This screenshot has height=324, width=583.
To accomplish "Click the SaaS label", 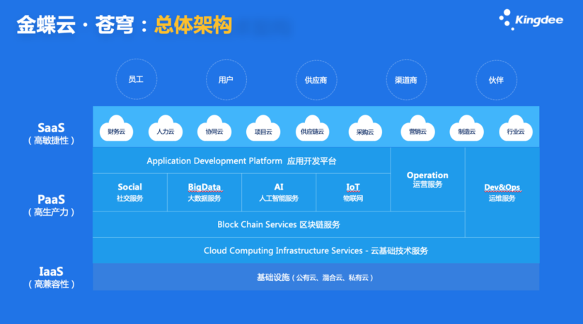I will (52, 128).
